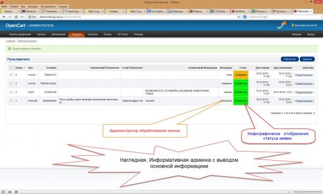Image resolution: width=323 pixels, height=194 pixels.
Task: Open the Каталог menu in the admin nav
Action: pyautogui.click(x=41, y=34)
